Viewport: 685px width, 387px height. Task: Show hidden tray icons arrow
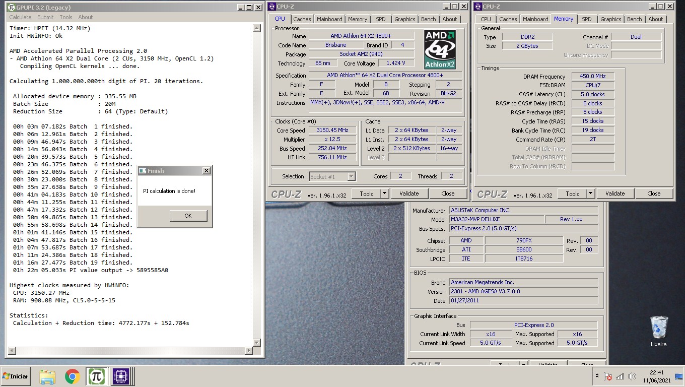click(x=597, y=376)
